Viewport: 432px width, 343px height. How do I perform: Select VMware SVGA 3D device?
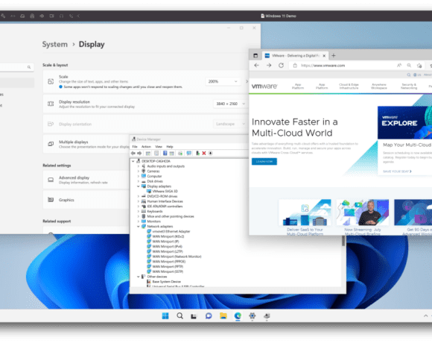(165, 192)
